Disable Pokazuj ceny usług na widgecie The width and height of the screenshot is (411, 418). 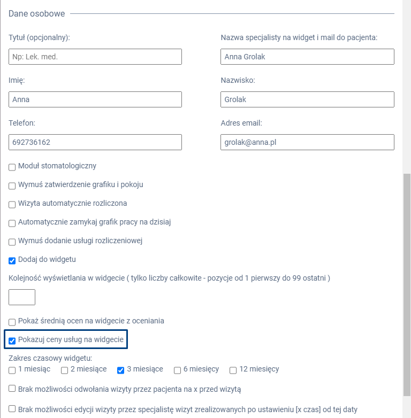tap(12, 340)
